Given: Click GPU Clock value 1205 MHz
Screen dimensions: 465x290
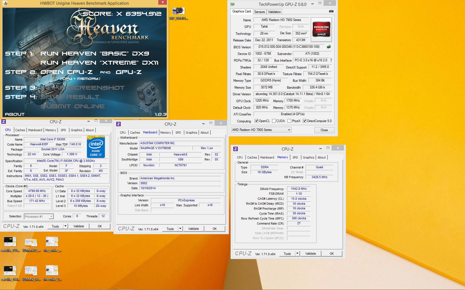Looking at the screenshot, I should tap(262, 101).
